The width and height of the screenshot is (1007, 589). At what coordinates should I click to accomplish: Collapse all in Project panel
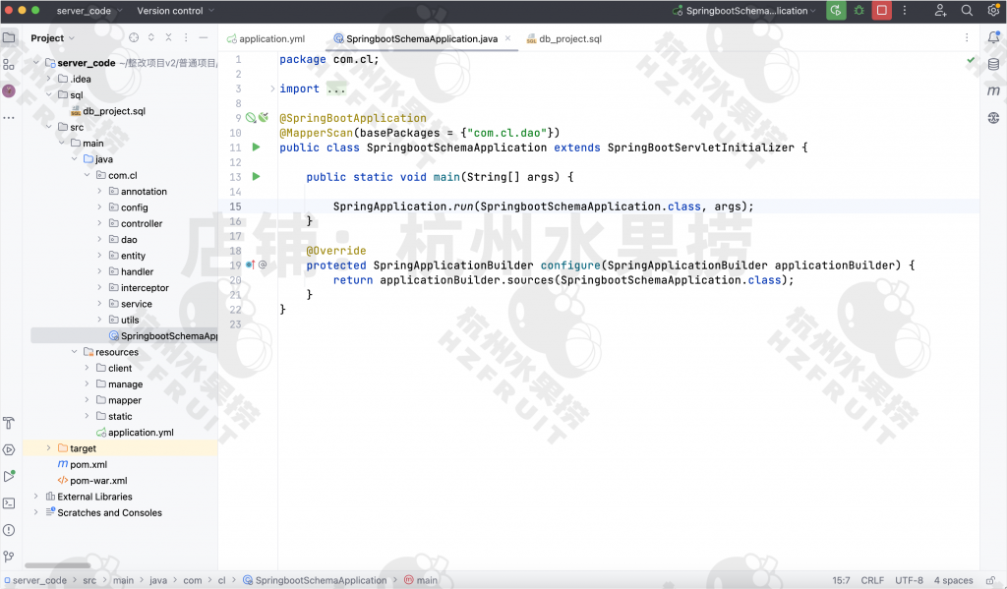click(x=168, y=38)
